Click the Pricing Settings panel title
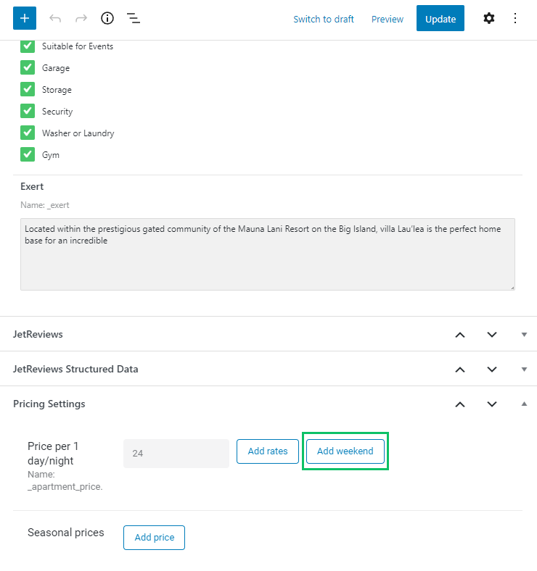Image resolution: width=537 pixels, height=571 pixels. (49, 404)
